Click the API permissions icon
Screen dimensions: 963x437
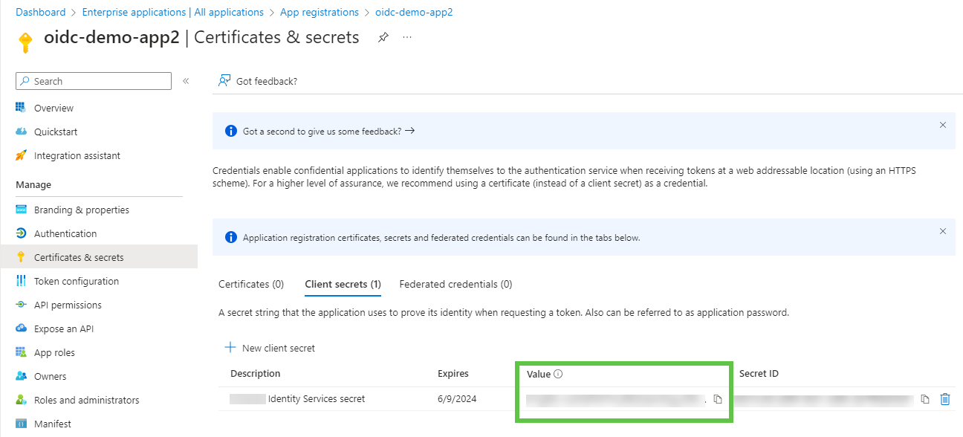click(21, 305)
